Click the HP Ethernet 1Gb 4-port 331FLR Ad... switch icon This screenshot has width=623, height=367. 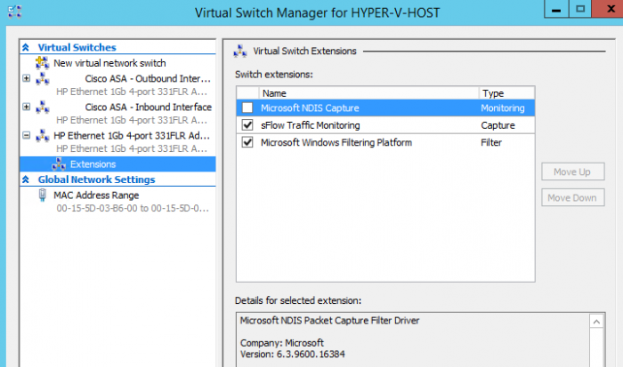click(42, 136)
